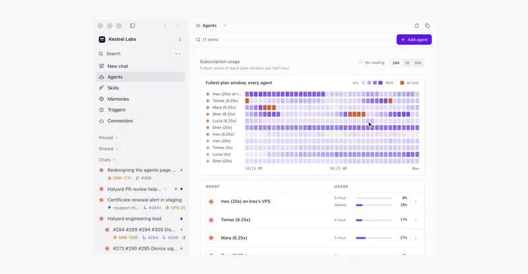Start a New chat
528x274 pixels.
[x=141, y=67]
